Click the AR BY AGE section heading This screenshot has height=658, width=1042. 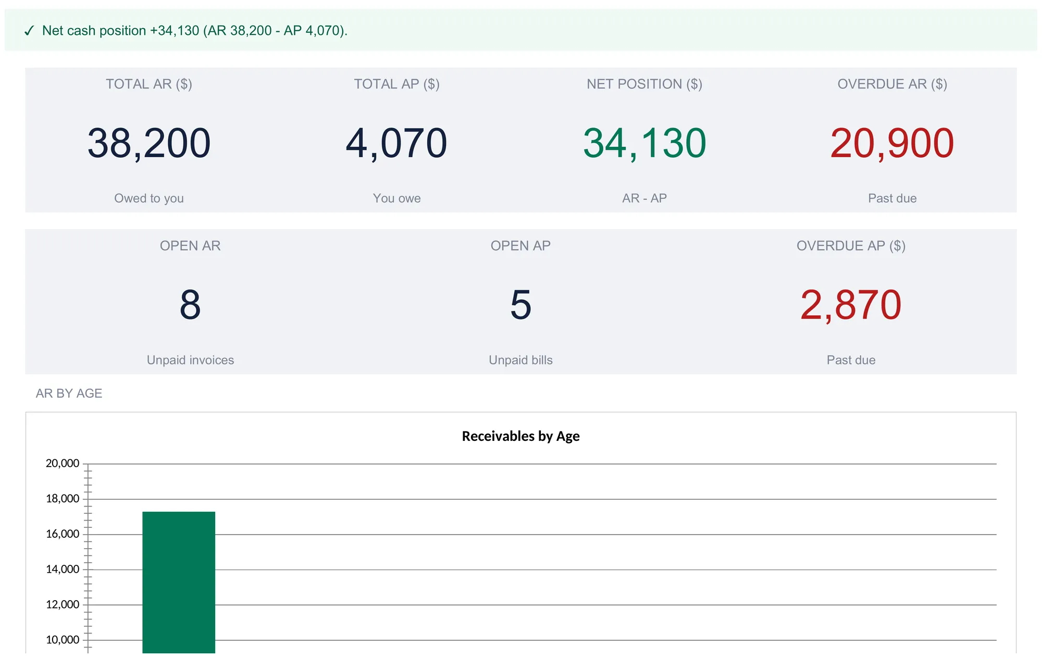[69, 394]
